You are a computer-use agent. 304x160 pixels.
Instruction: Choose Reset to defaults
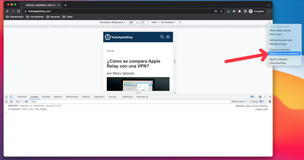(278, 59)
